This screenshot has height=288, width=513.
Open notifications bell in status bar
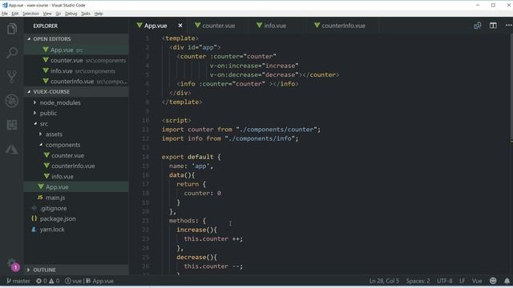click(x=507, y=281)
